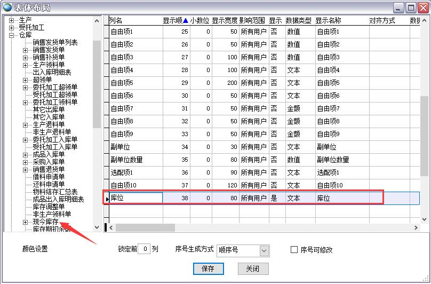The height and width of the screenshot is (284, 431).
Task: Click the tree panel's scroll up arrow
Action: click(x=97, y=21)
